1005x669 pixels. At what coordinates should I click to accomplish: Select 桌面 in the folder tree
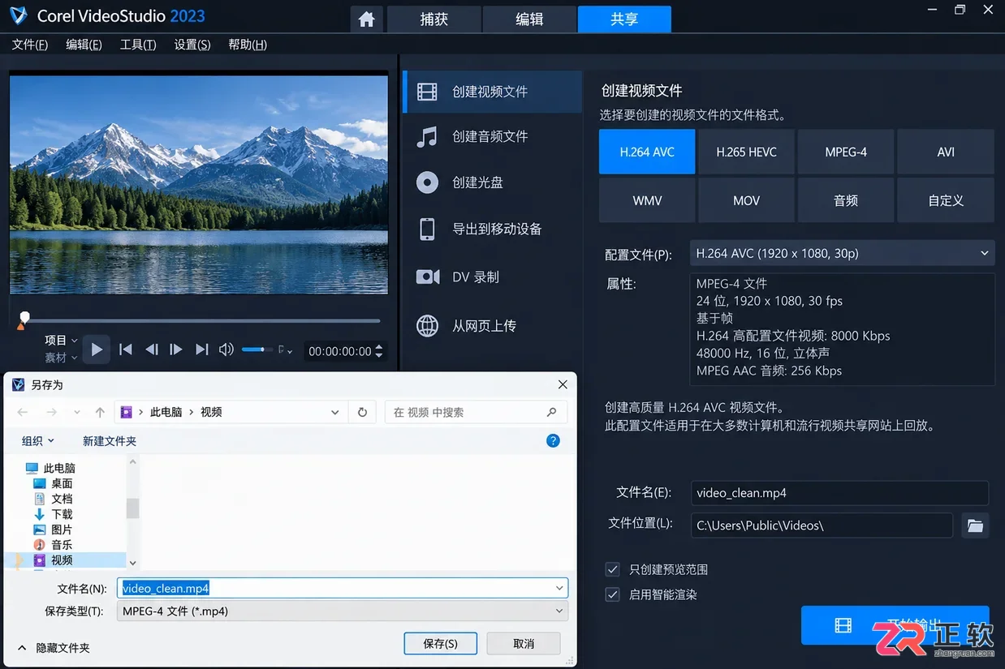tap(54, 483)
